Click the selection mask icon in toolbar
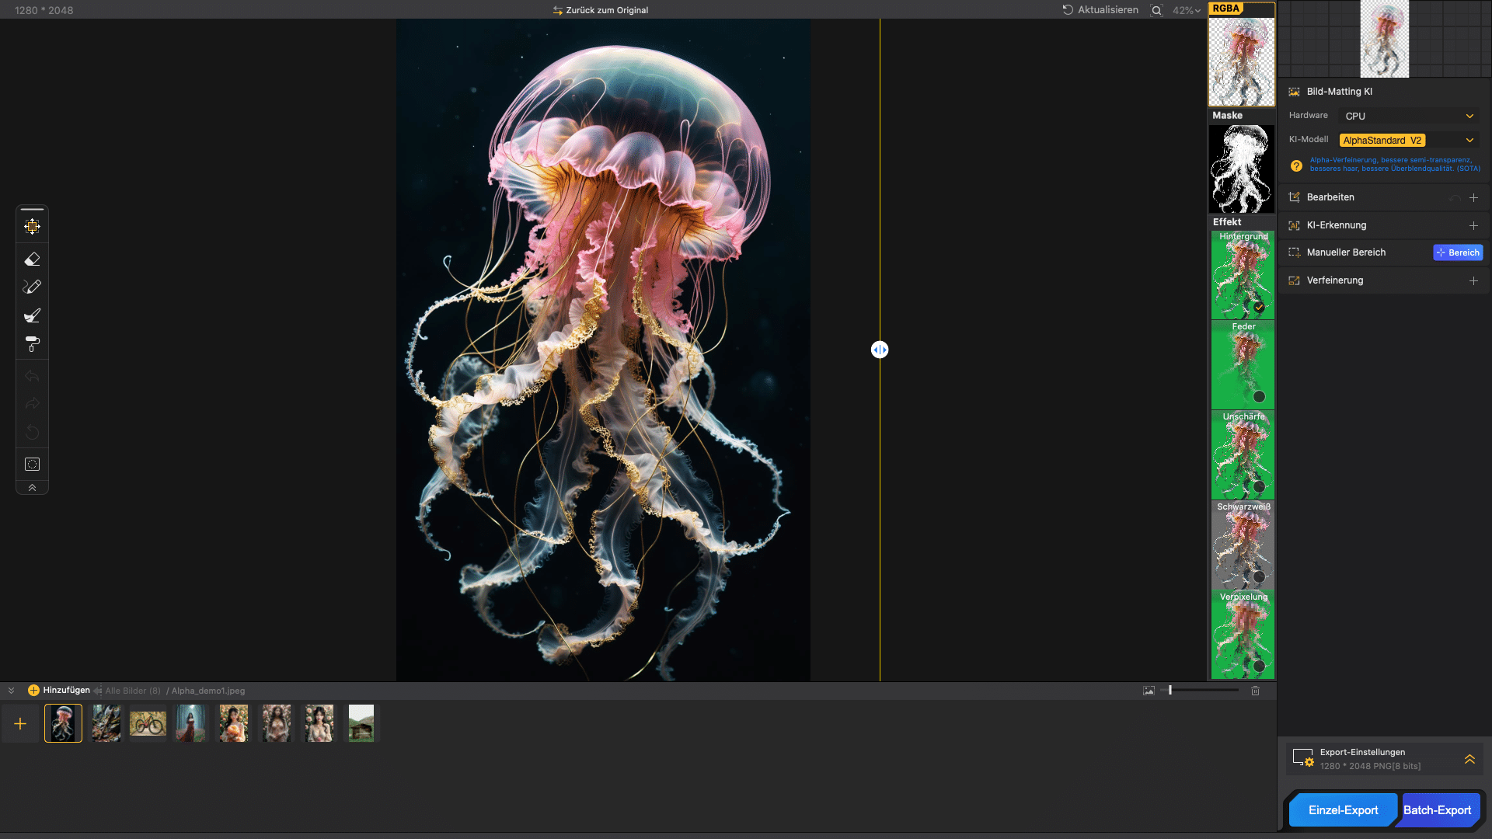 tap(32, 464)
